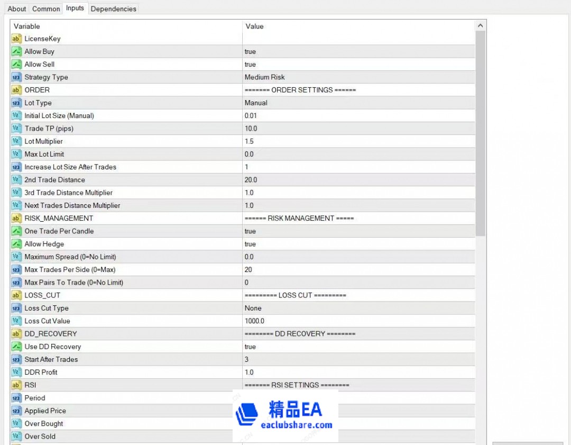This screenshot has width=571, height=445.
Task: Switch to the Dependencies tab
Action: click(x=113, y=8)
